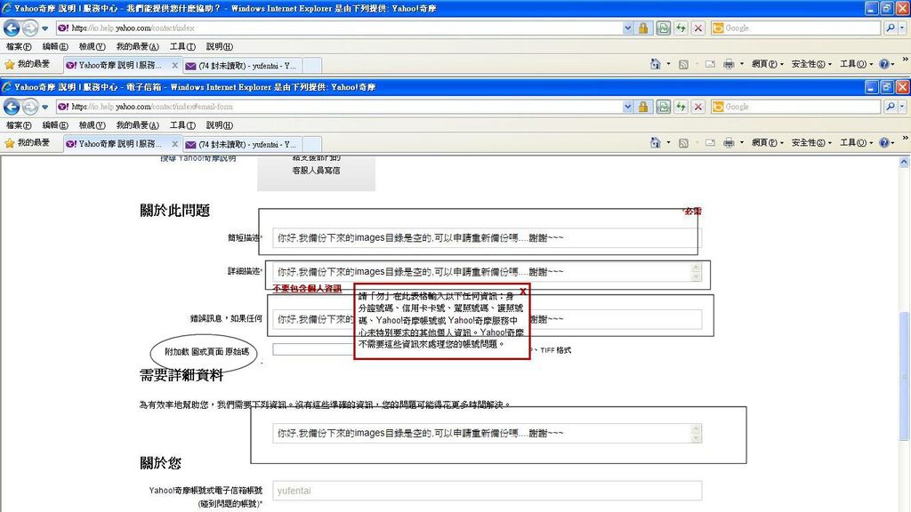Switch to the 74 封未讀取 tab in 我們能提供您什麼協助 window
The height and width of the screenshot is (512, 911).
click(x=241, y=65)
